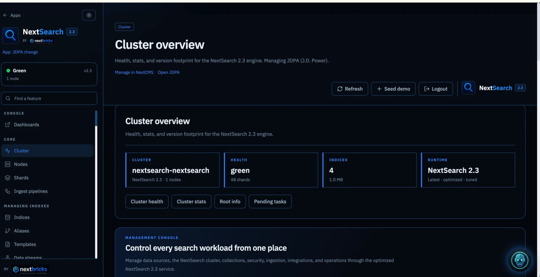540x277 pixels.
Task: Switch to the Cluster stats tab
Action: (191, 202)
